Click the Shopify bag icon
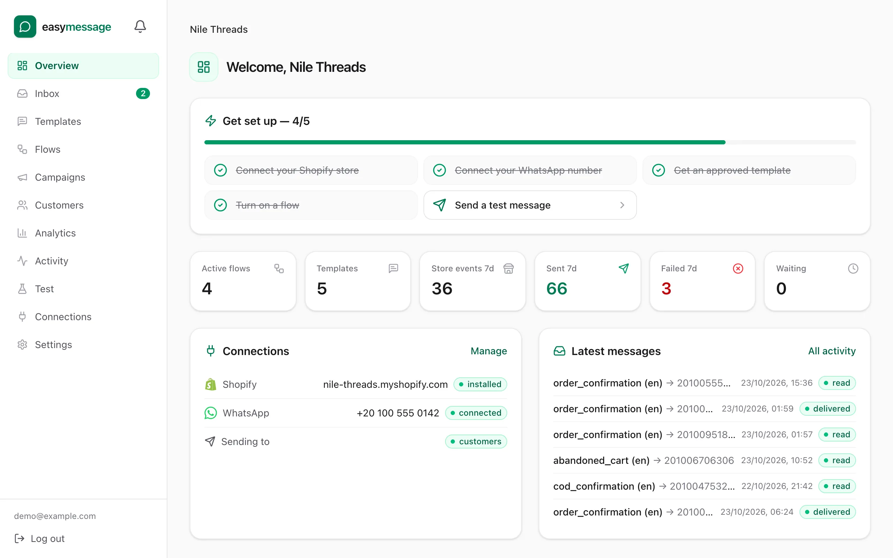Viewport: 893px width, 558px height. [x=210, y=384]
